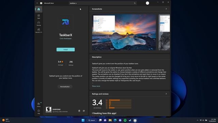The height and width of the screenshot is (123, 218).
Task: Click 'I freaking love this app!' review title
Action: pos(104,113)
